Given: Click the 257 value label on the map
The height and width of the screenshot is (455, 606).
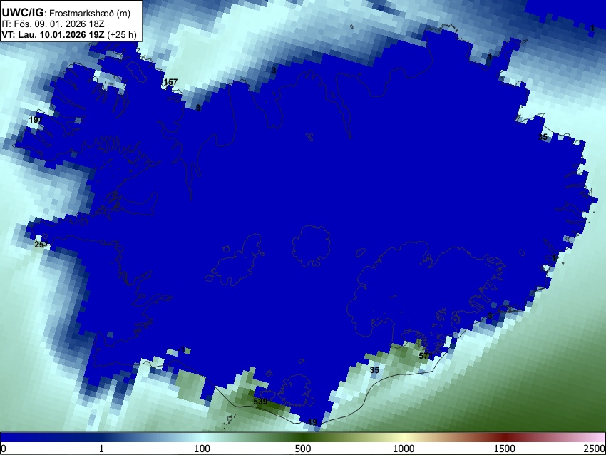Looking at the screenshot, I should pos(41,245).
